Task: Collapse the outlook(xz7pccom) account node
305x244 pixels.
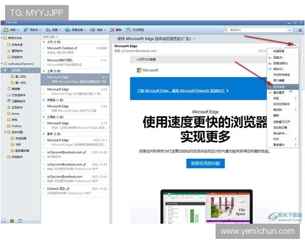Action: 2,64
